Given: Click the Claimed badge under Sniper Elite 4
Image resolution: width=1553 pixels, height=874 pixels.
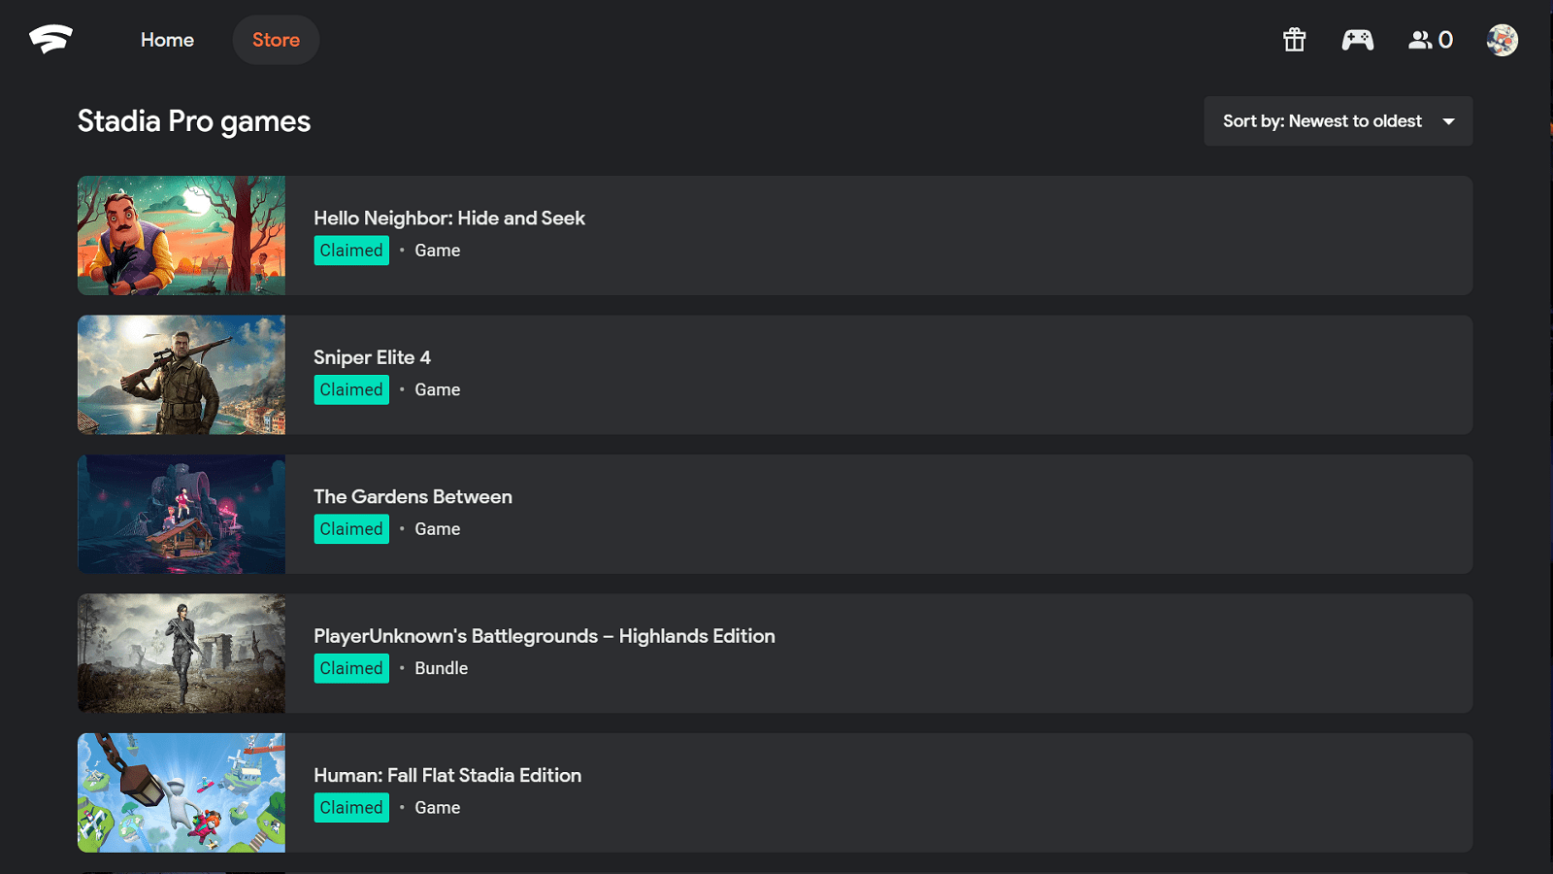Looking at the screenshot, I should tap(351, 389).
